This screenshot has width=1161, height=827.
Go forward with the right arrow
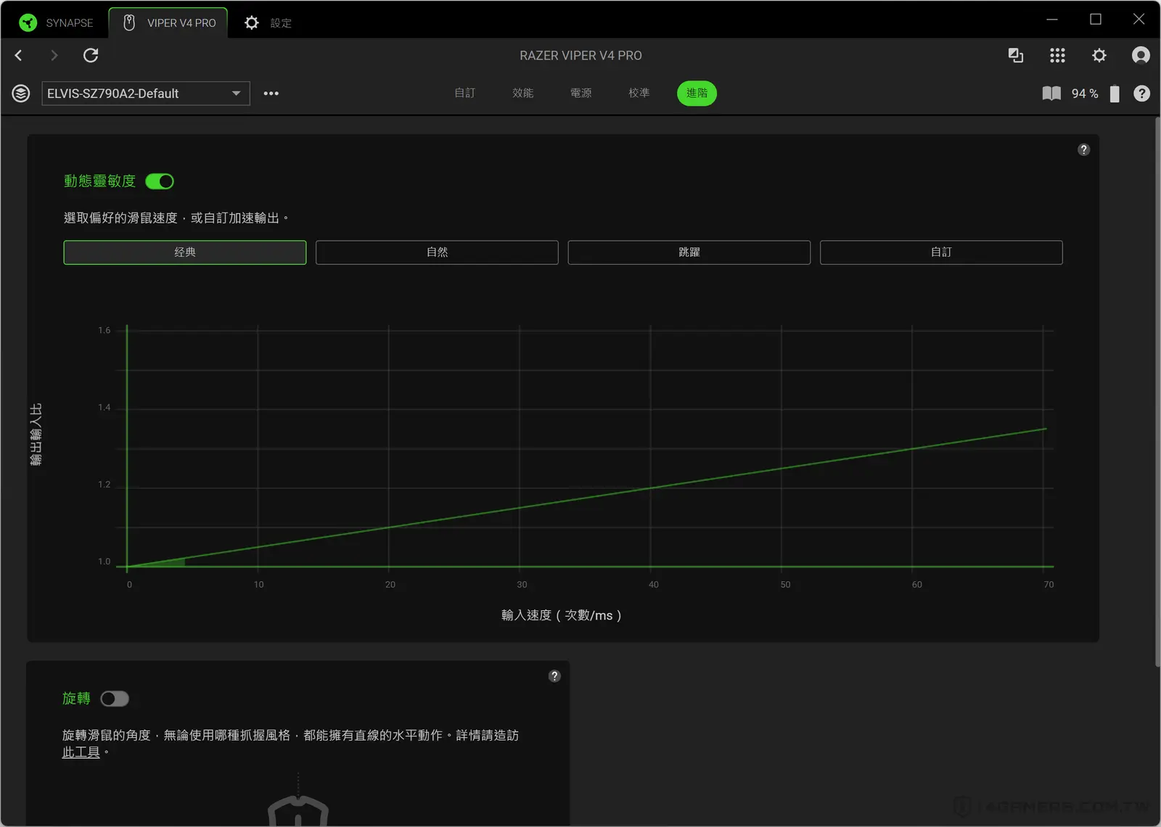click(x=54, y=55)
